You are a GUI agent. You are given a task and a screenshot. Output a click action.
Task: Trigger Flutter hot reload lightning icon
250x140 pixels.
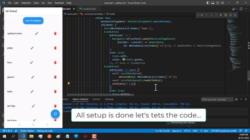221,15
